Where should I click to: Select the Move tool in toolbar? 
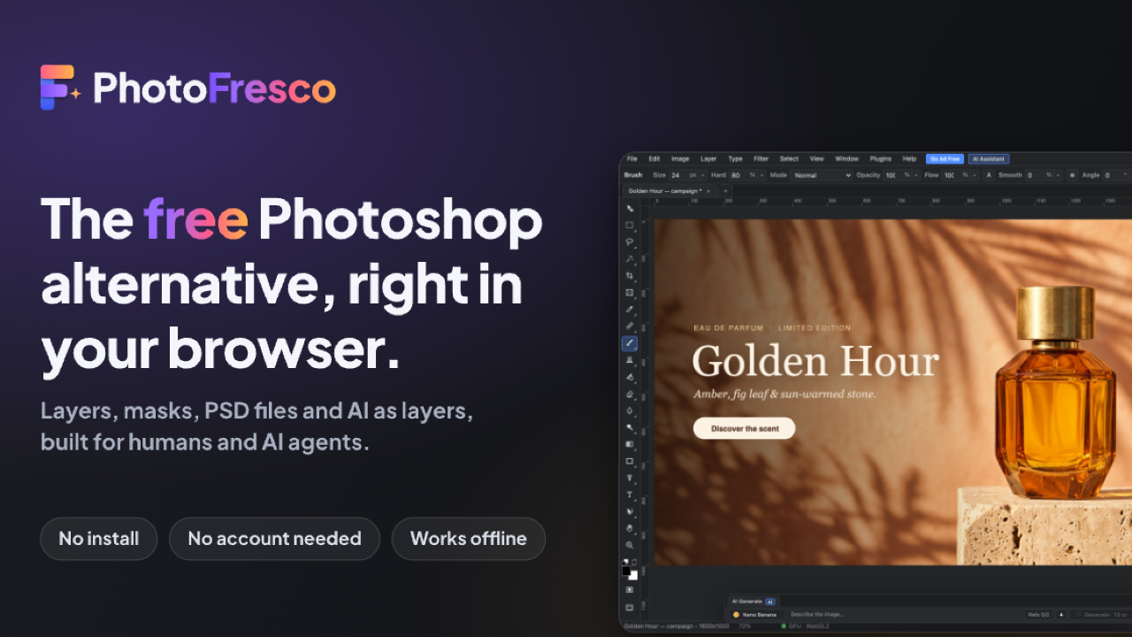pyautogui.click(x=630, y=208)
